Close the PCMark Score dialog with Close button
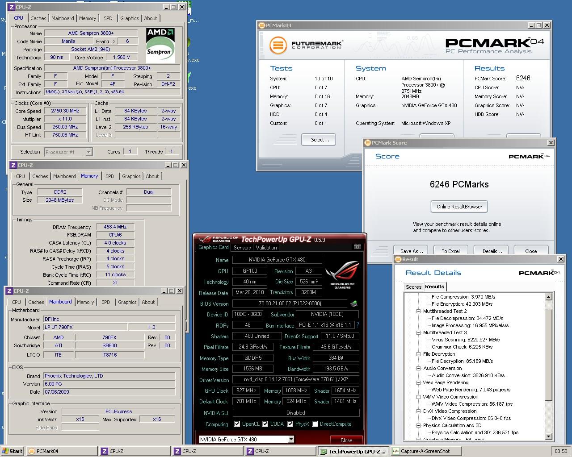The height and width of the screenshot is (457, 572). pos(531,250)
